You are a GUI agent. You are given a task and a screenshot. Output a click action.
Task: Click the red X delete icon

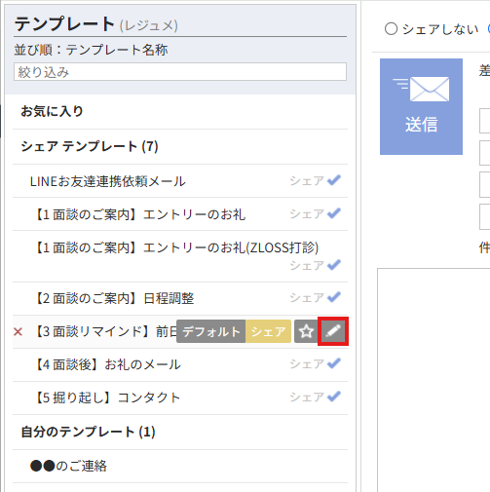pos(19,331)
